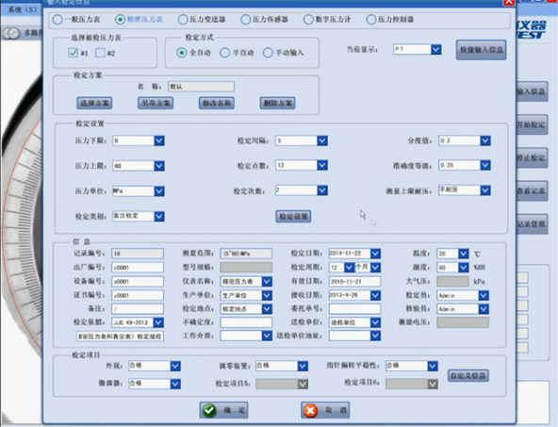558x427 pixels.
Task: Click the dialog's red close icon
Action: pyautogui.click(x=509, y=3)
